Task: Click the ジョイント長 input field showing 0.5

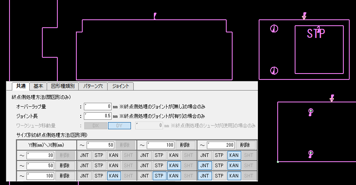Action: [98, 116]
